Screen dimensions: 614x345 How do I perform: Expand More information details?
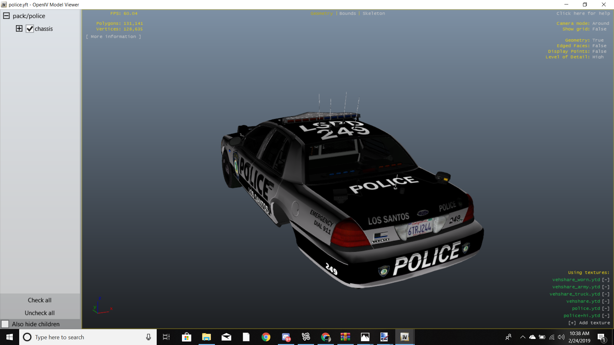tap(113, 36)
